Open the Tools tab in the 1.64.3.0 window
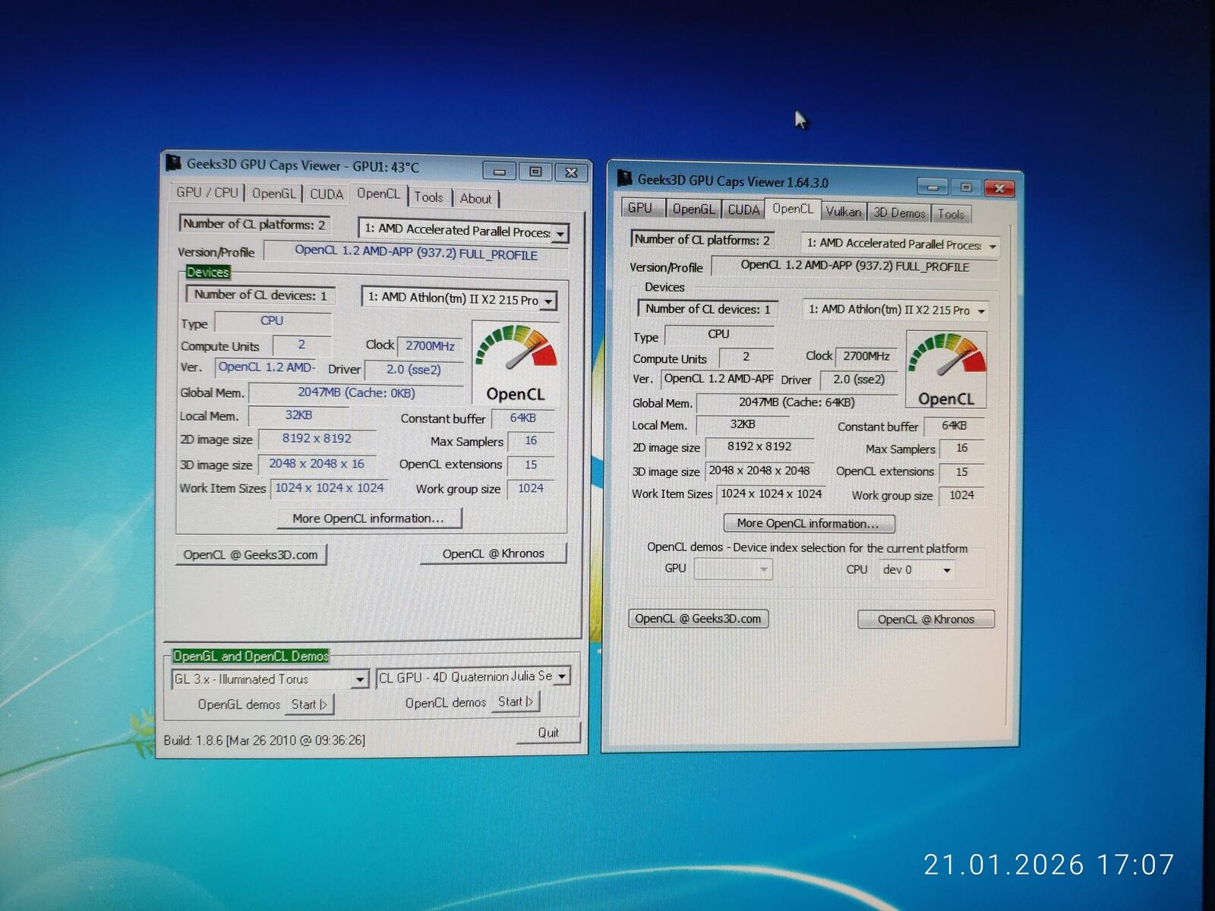This screenshot has height=911, width=1215. 951,214
